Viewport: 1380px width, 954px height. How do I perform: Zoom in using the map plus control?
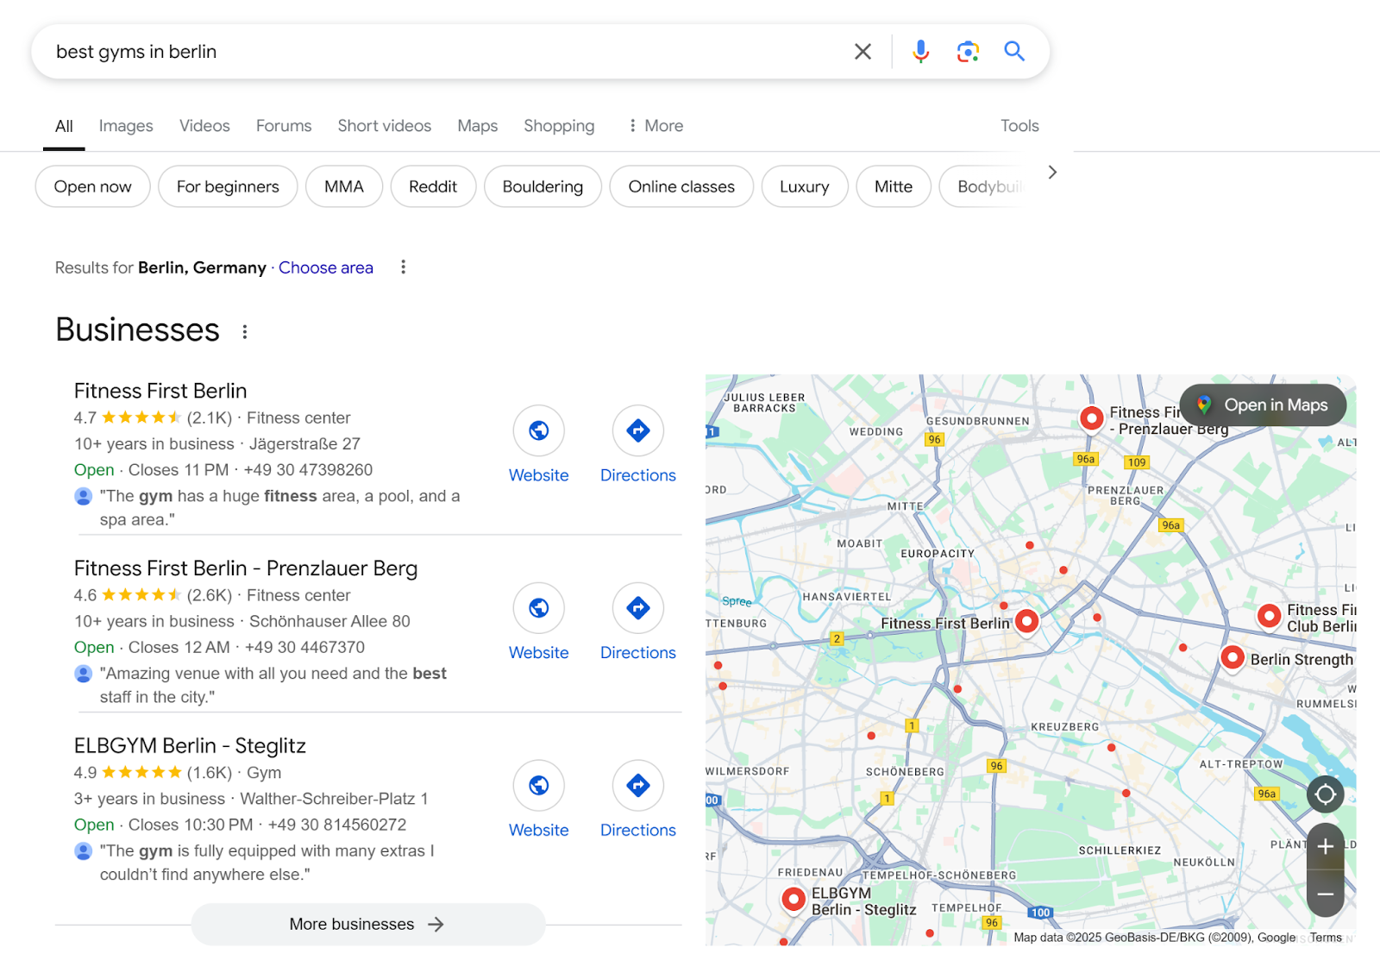click(x=1325, y=846)
